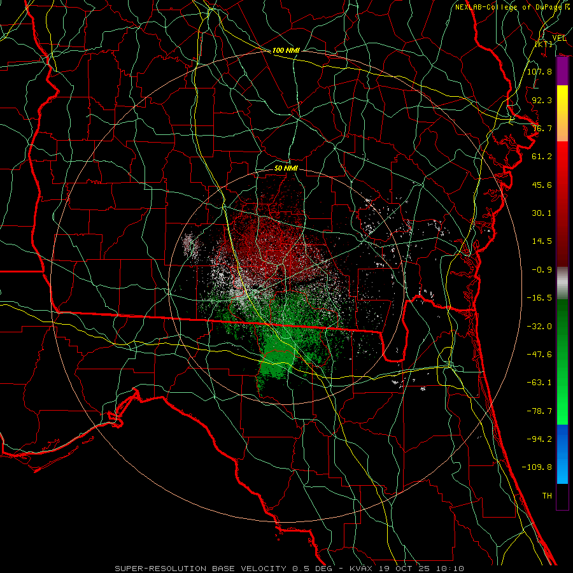
Task: Click the 76.7 legend value
Action: click(x=542, y=128)
